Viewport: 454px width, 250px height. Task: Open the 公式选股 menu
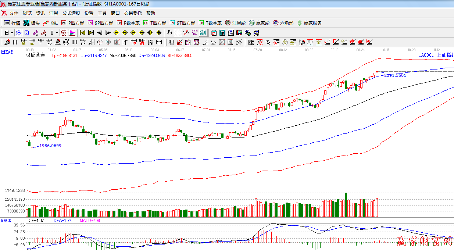[71, 13]
